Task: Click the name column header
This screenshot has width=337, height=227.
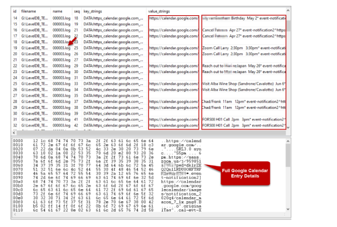Action: (57, 11)
